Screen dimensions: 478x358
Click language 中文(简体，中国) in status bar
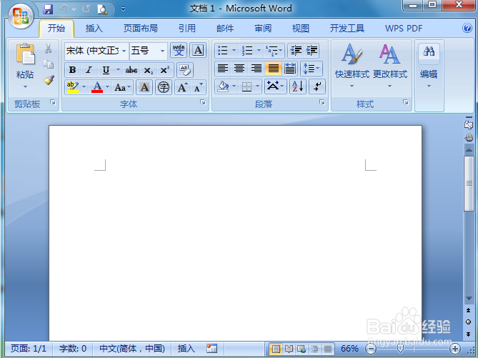132,348
